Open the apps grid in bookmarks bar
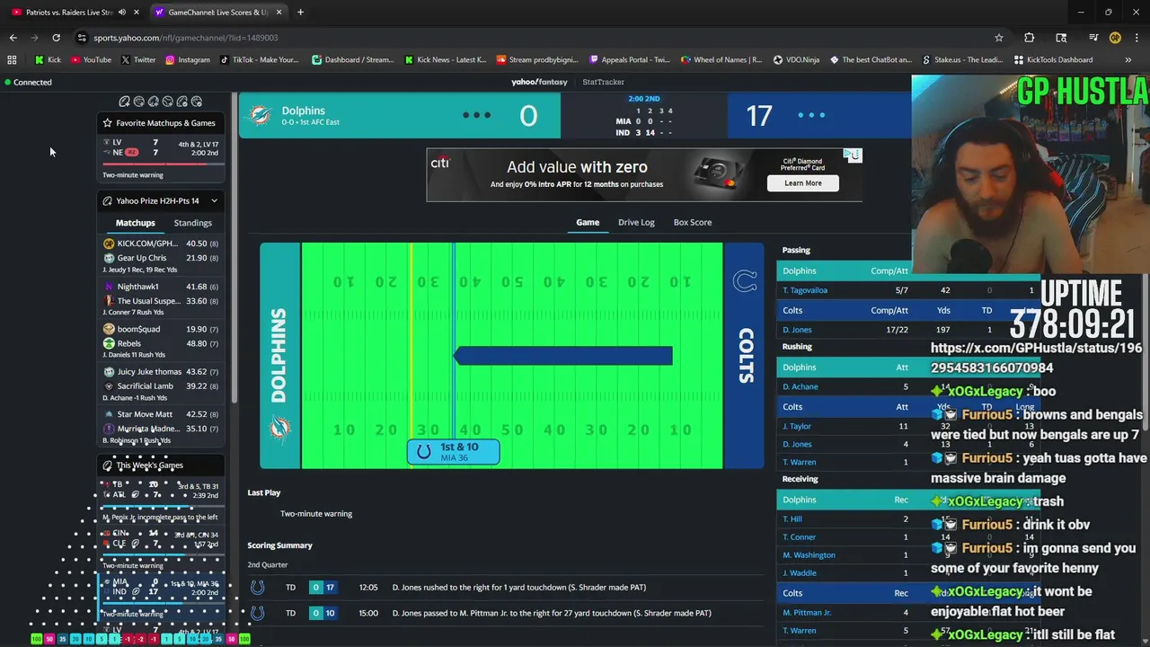Viewport: 1150px width, 647px height. [12, 60]
